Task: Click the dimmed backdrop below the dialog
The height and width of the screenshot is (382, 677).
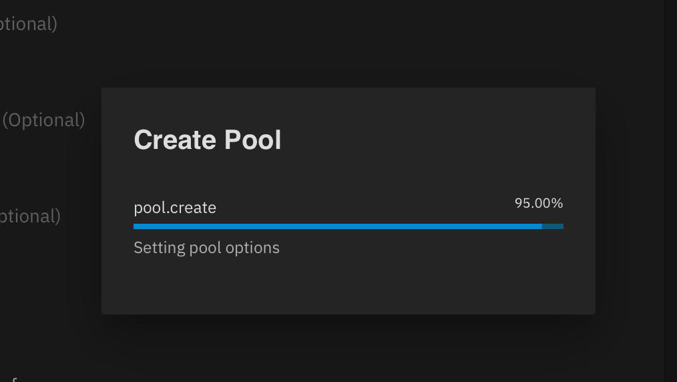Action: click(x=347, y=347)
